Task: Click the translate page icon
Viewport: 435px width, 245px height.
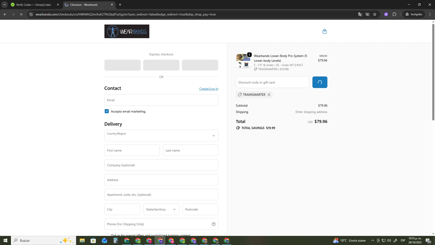Action: point(360,14)
